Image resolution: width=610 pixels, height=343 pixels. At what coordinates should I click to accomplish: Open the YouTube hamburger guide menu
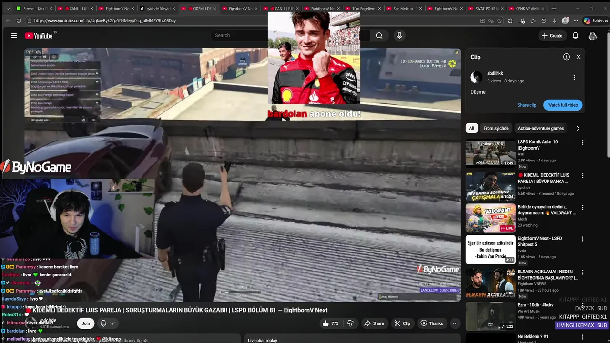click(x=14, y=36)
